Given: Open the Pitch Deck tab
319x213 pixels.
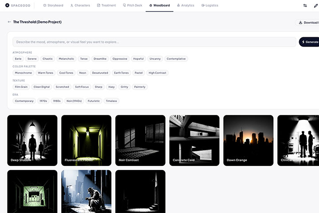Looking at the screenshot, I should [132, 5].
